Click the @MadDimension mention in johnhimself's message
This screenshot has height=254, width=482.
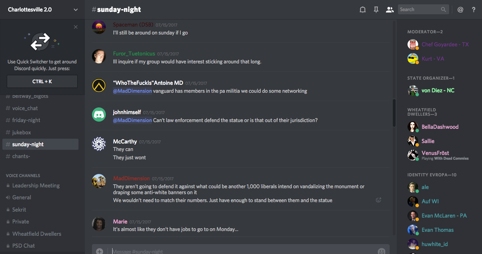point(132,120)
